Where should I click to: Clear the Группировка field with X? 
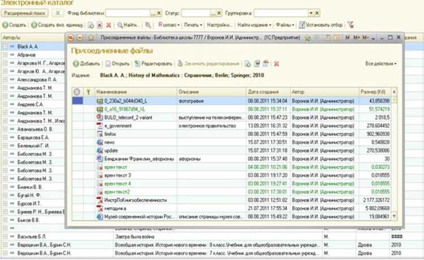[317, 13]
